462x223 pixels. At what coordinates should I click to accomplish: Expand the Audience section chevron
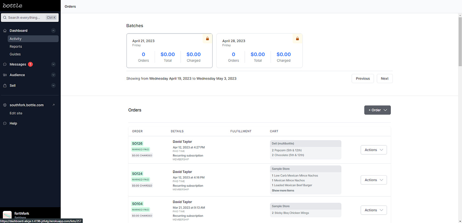(x=53, y=75)
